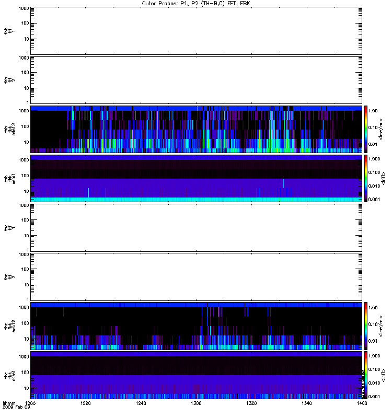Click the thb fbk scm1 rainbow color bar
Image resolution: width=392 pixels, height=418 pixels.
(x=366, y=178)
